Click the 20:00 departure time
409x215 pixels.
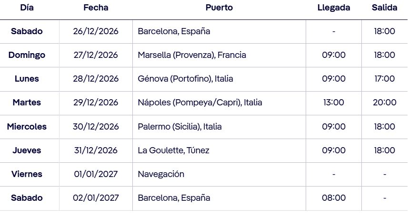tap(384, 103)
